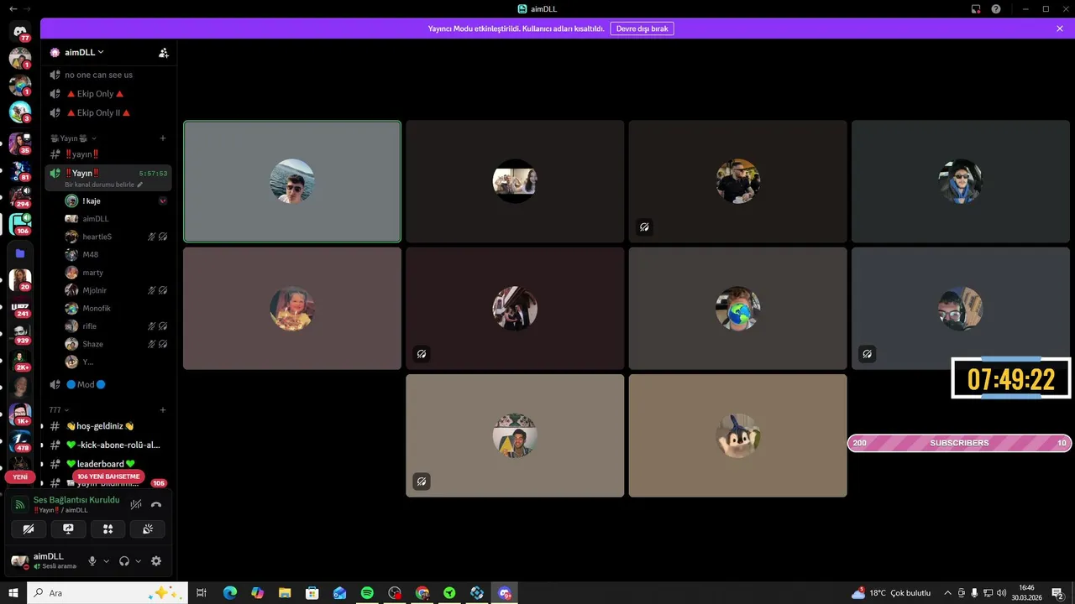Select user marty in the voice list
The height and width of the screenshot is (604, 1075).
pyautogui.click(x=116, y=273)
